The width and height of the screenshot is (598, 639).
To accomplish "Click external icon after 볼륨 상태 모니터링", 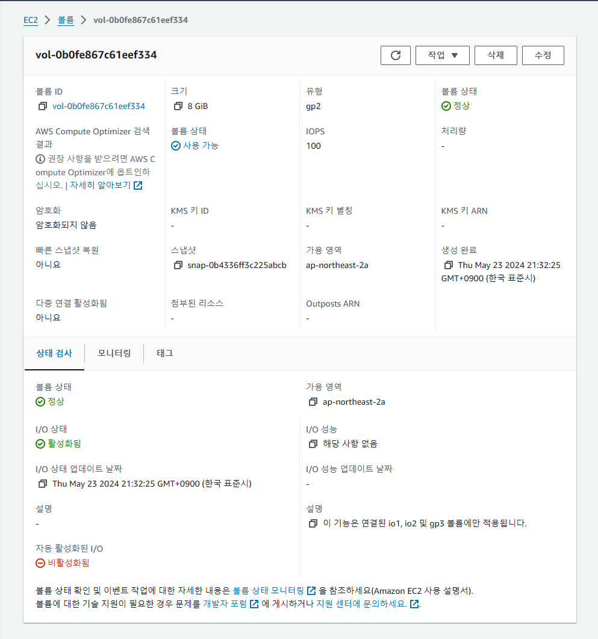I will [x=311, y=591].
